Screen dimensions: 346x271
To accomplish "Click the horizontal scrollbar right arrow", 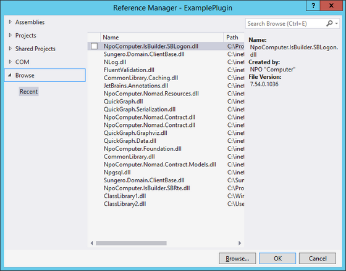I will (240, 243).
